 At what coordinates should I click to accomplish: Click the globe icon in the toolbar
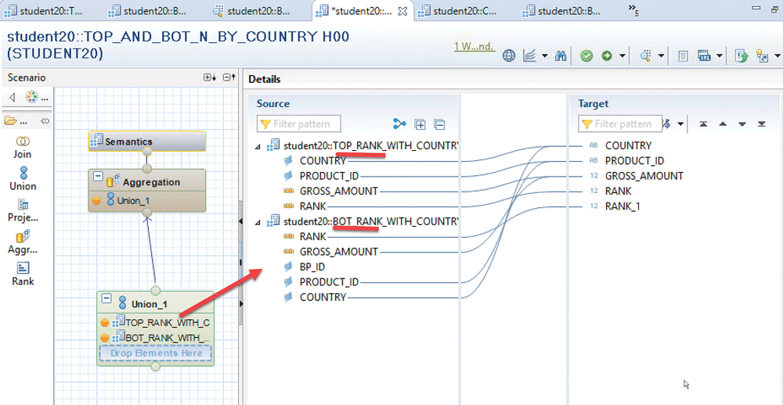(x=509, y=56)
